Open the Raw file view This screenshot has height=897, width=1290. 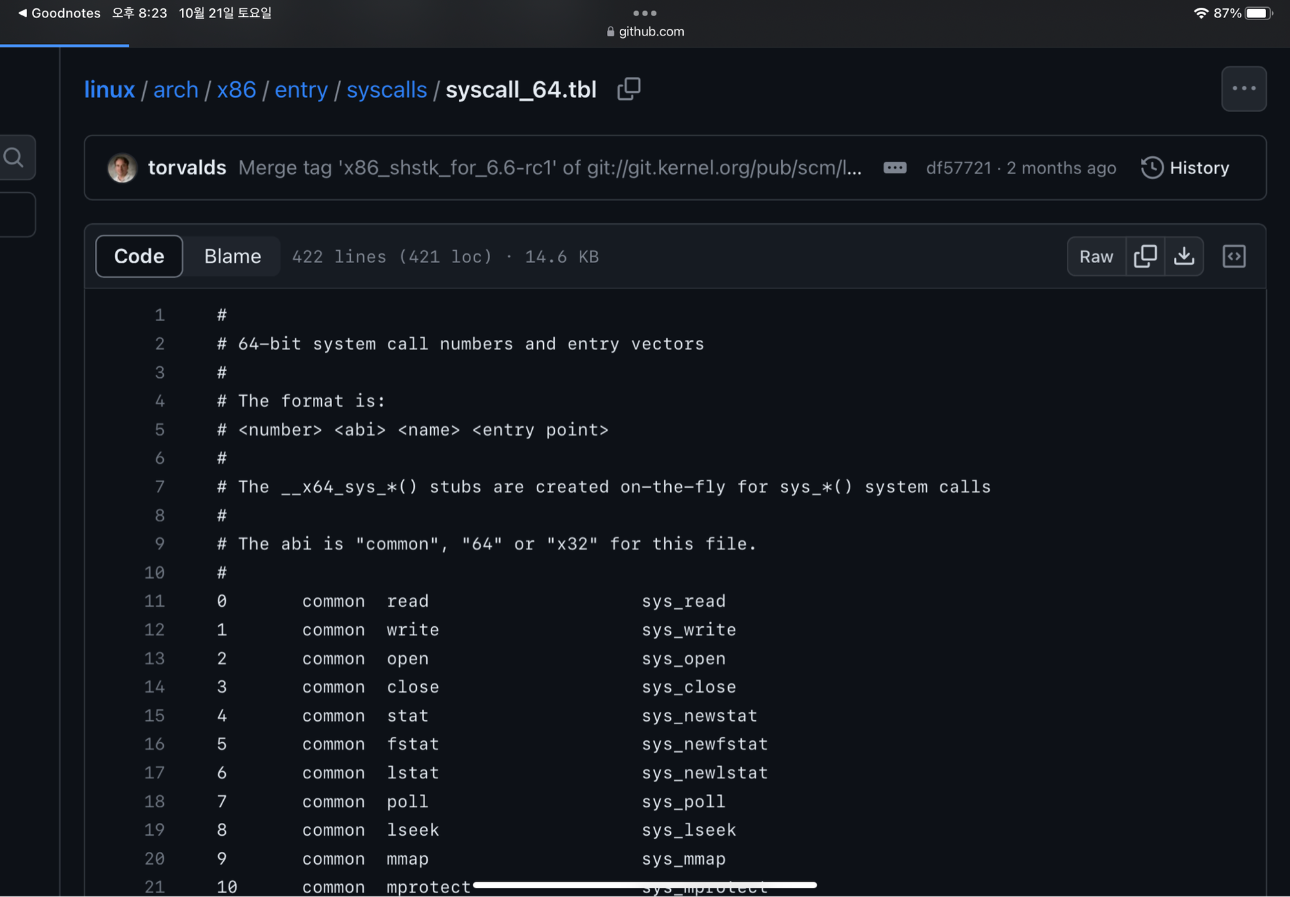(x=1095, y=257)
